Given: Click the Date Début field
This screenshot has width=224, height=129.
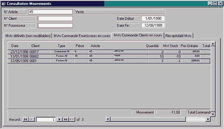Looking at the screenshot, I should [x=153, y=19].
